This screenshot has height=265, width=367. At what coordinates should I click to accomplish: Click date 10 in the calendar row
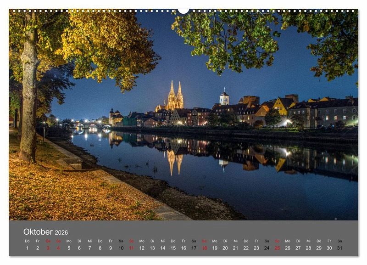[x=121, y=248]
